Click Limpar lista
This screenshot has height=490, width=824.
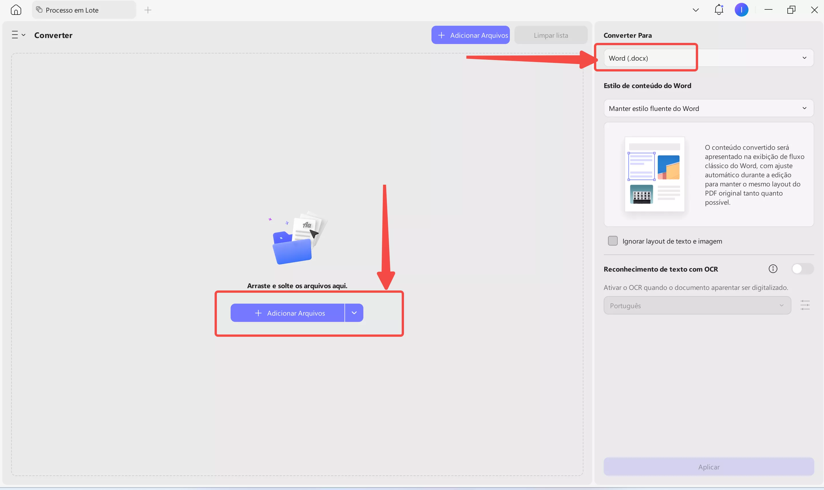[x=550, y=35]
